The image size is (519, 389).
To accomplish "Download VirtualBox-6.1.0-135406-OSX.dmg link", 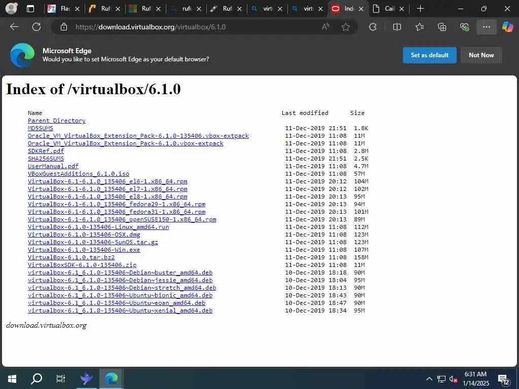I will (84, 235).
